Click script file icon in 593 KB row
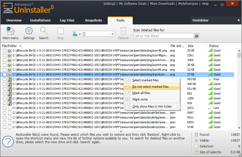 10,79
